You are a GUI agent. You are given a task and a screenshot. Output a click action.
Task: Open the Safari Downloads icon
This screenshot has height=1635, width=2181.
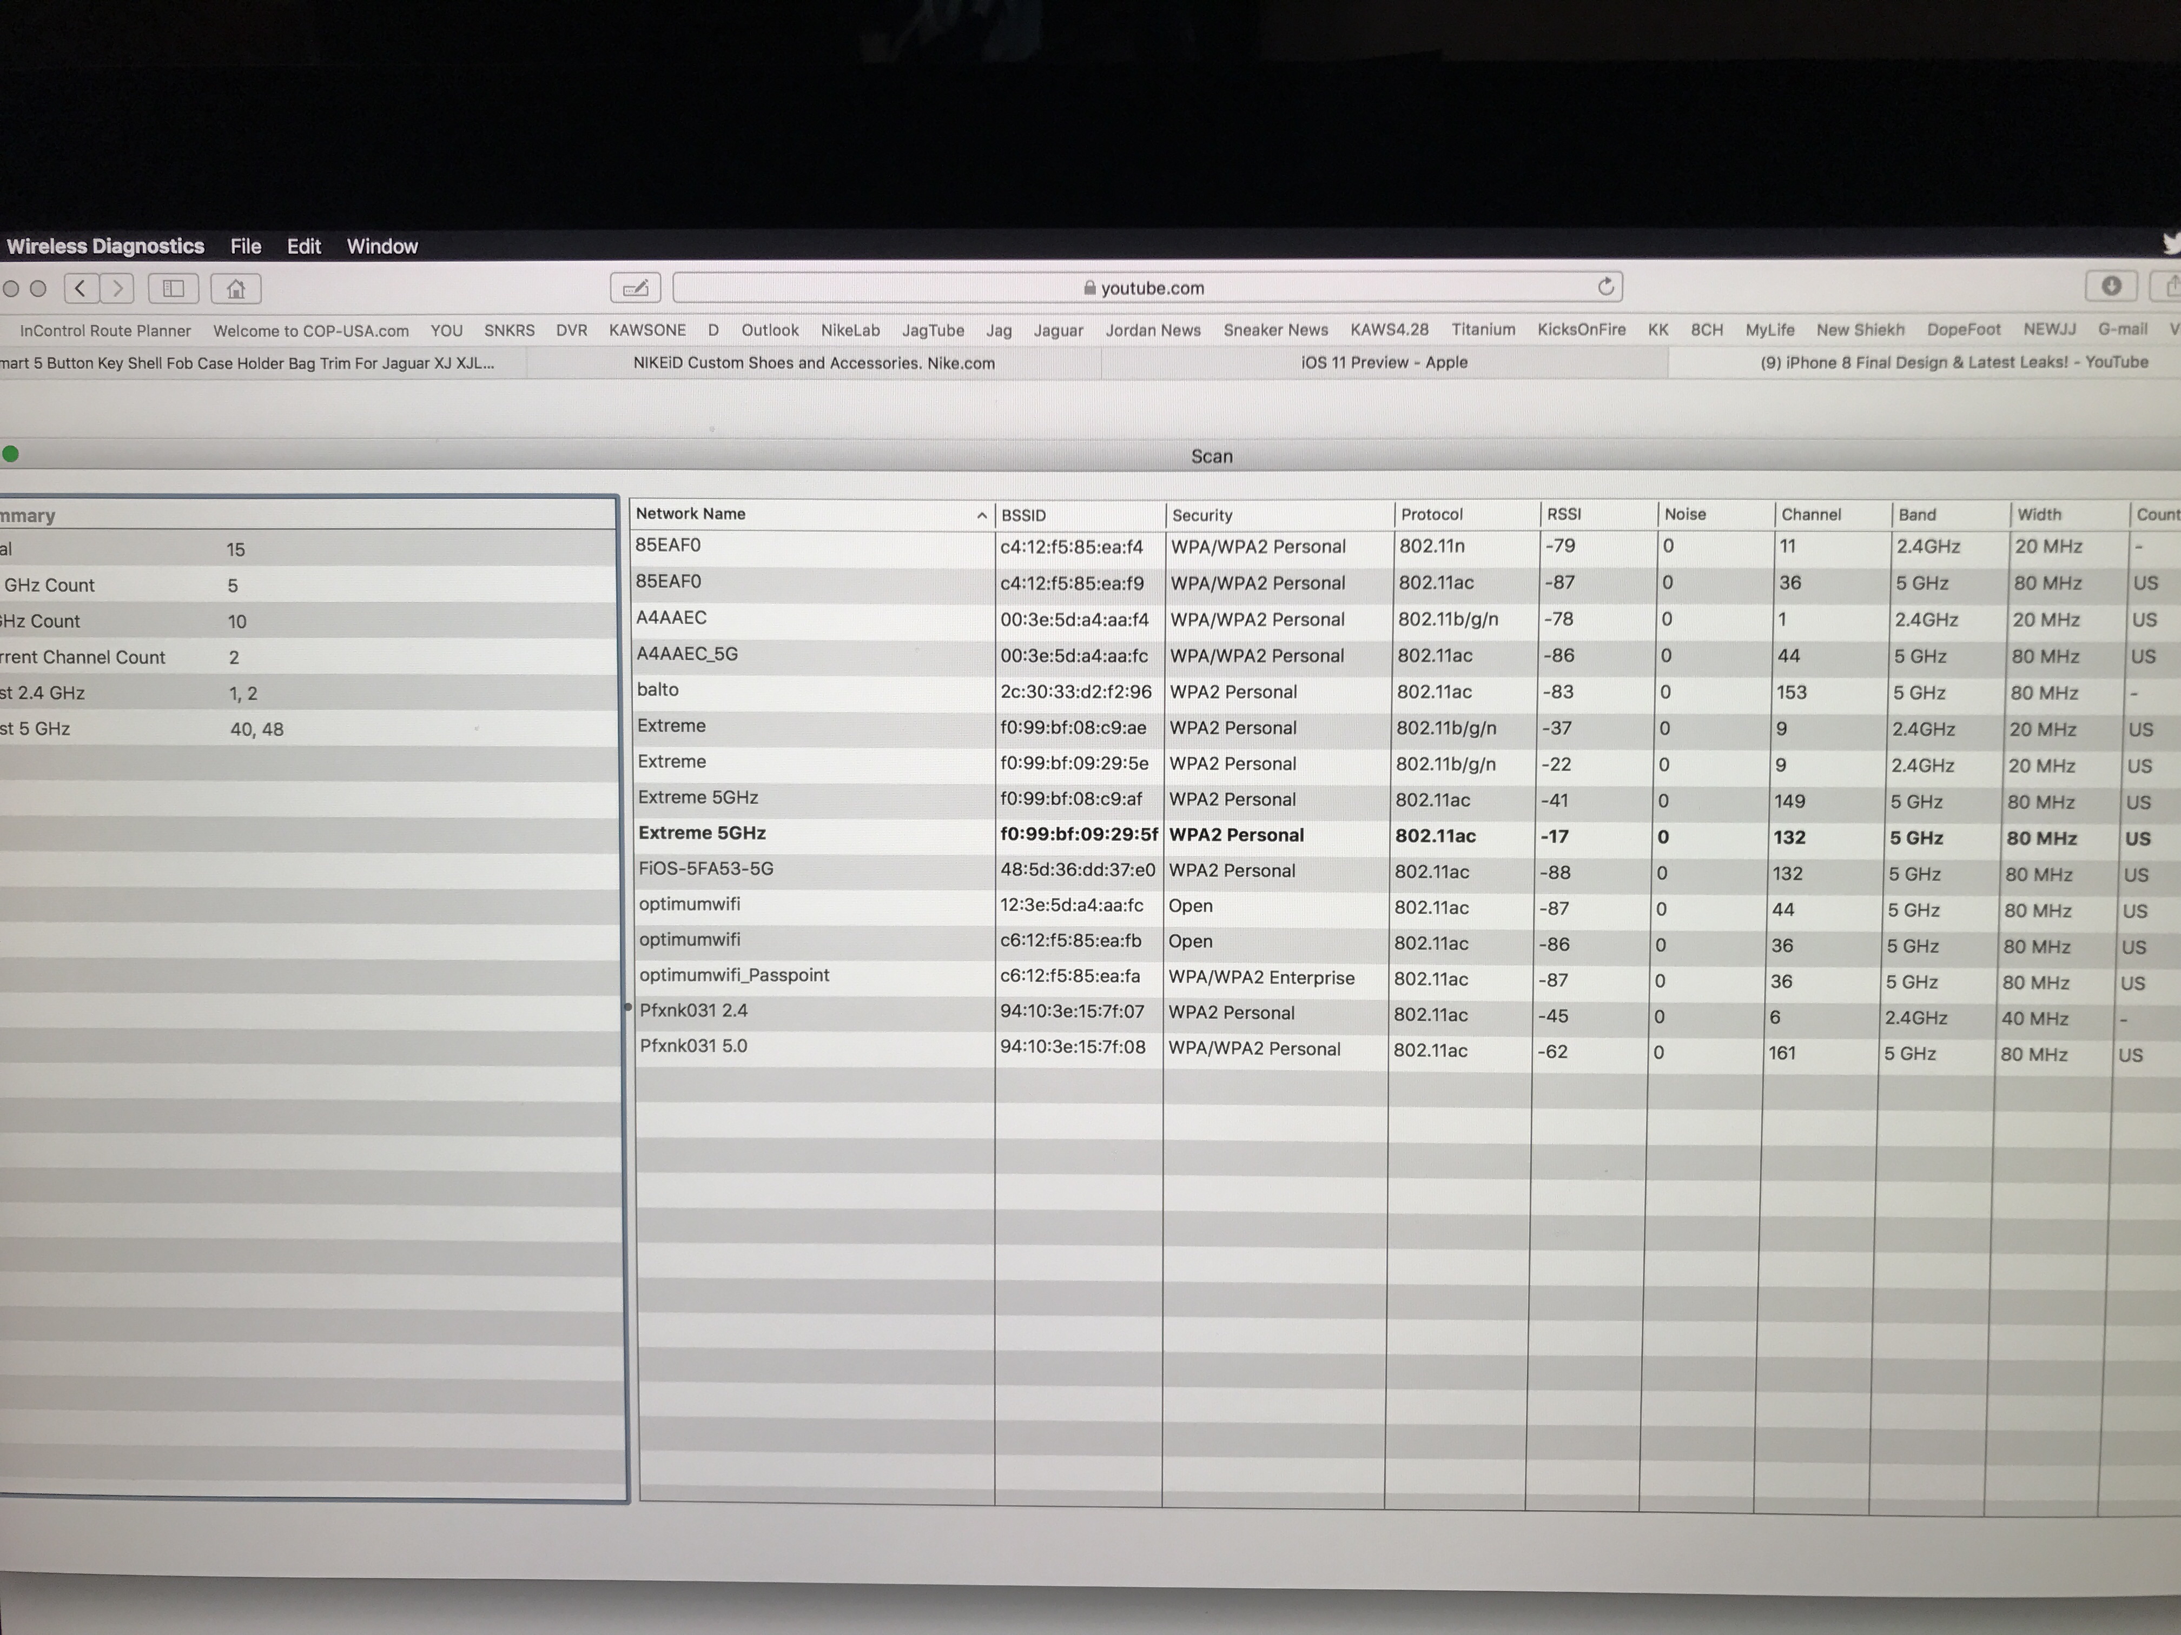(2110, 286)
